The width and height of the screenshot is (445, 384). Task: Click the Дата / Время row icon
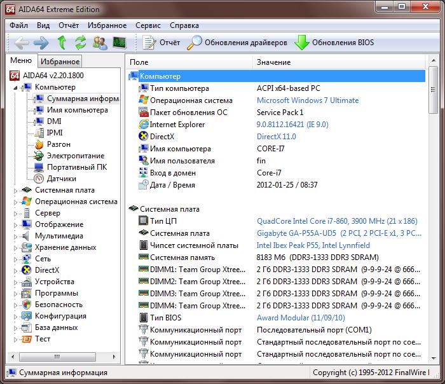point(144,185)
